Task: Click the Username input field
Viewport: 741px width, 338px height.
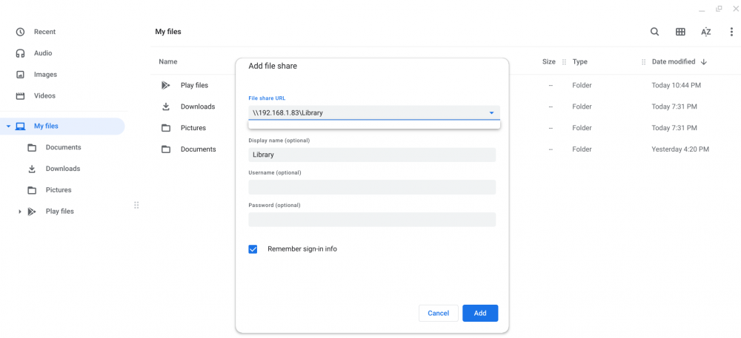Action: pyautogui.click(x=373, y=187)
